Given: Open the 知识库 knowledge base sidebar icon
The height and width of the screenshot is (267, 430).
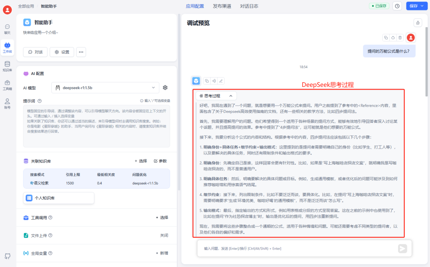Looking at the screenshot, I should coord(8,67).
